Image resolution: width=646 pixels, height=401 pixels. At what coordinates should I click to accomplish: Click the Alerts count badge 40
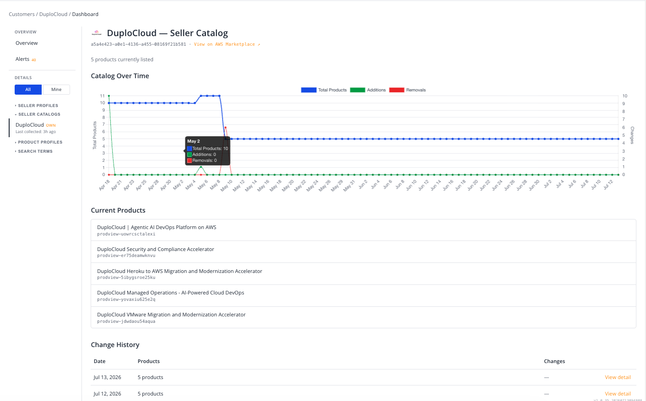(33, 60)
